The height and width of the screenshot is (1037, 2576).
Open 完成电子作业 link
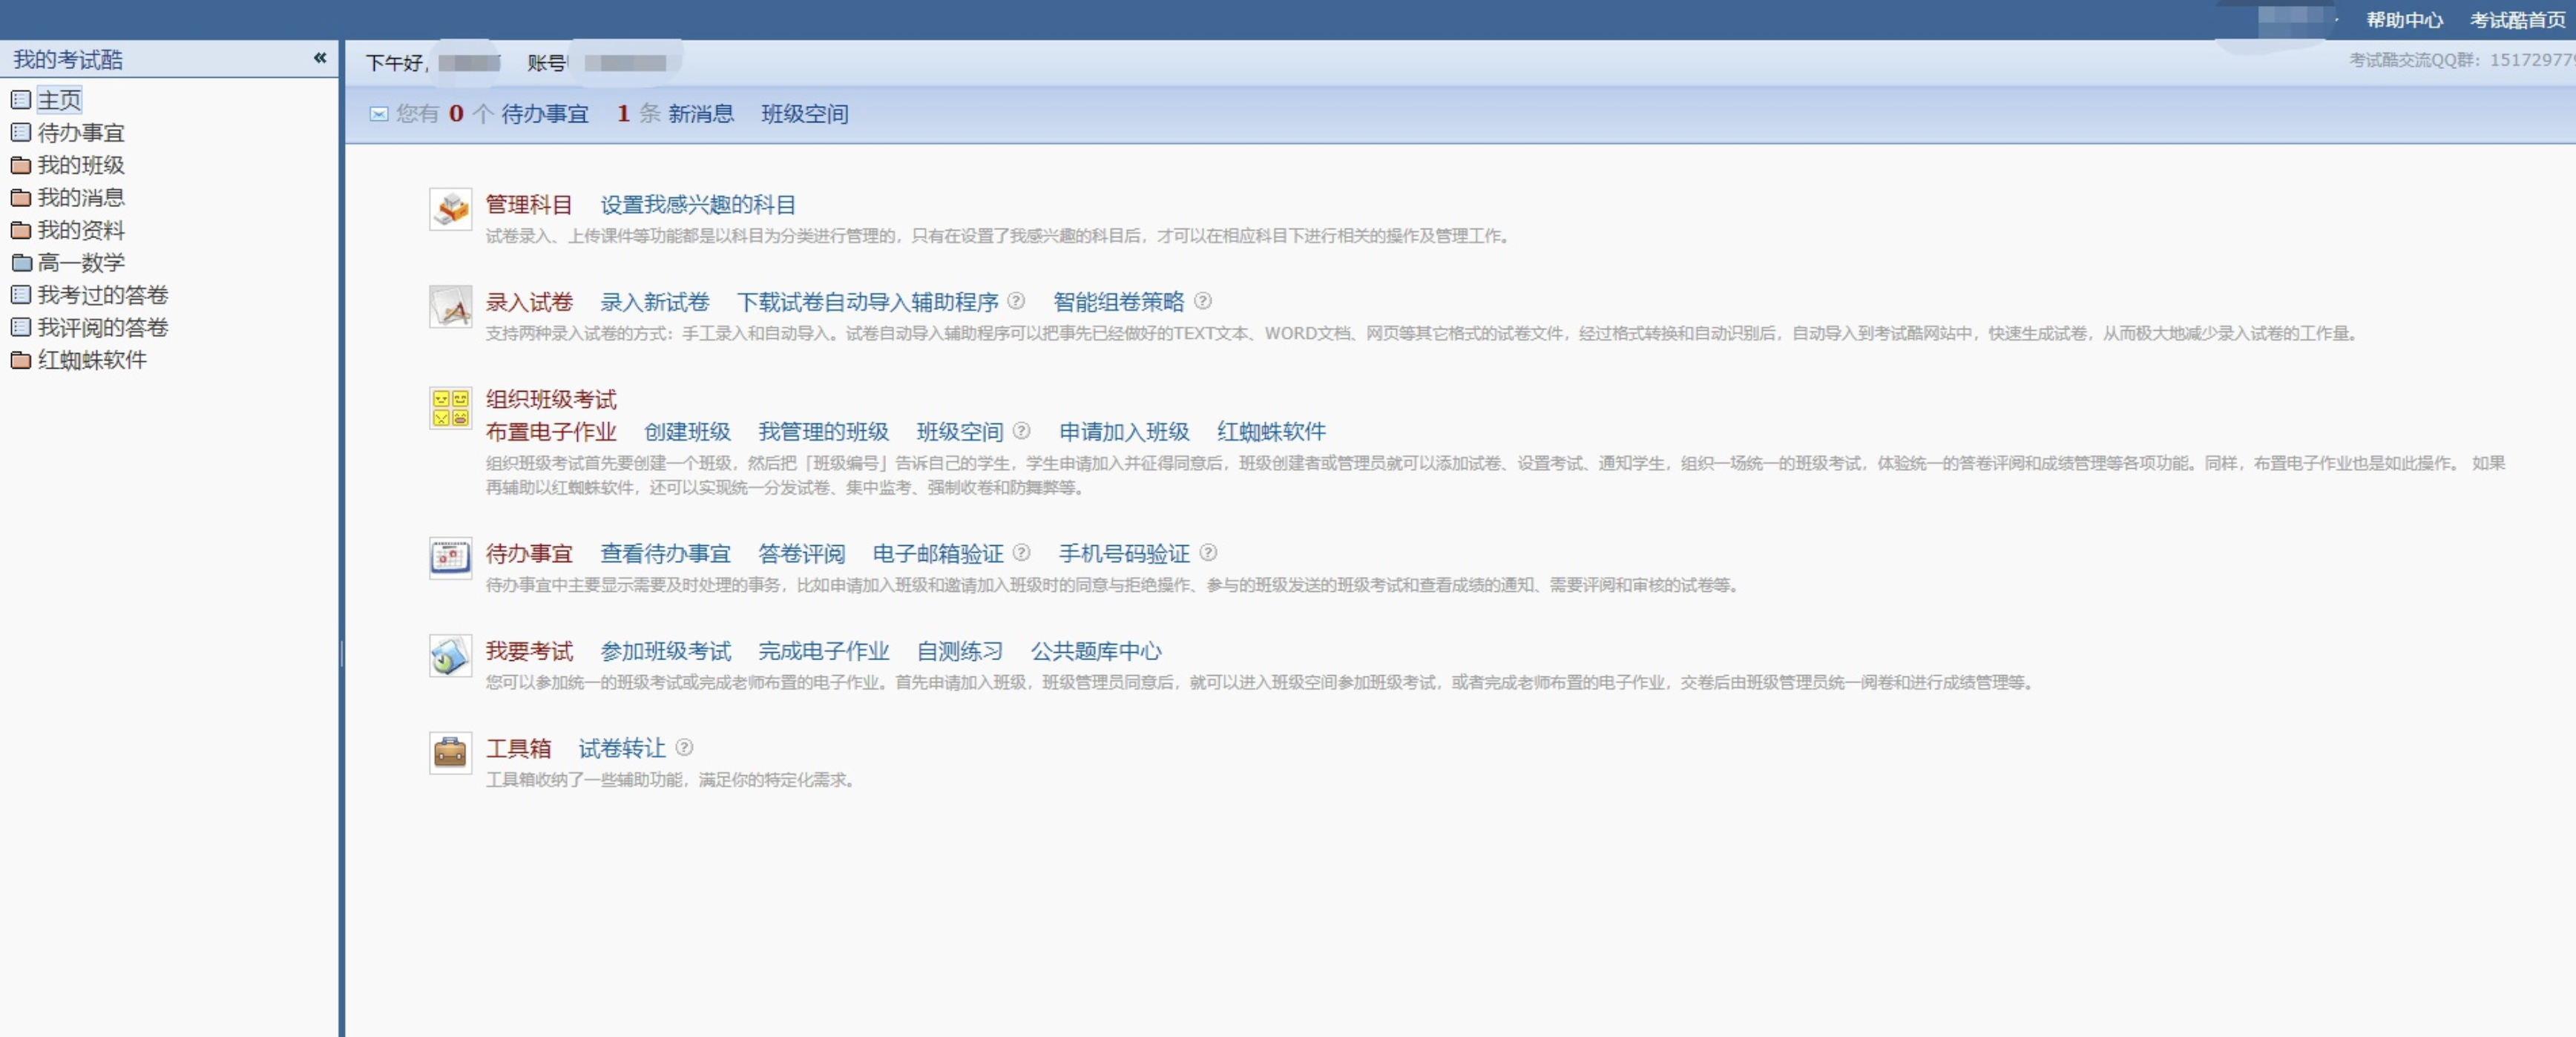[x=823, y=651]
